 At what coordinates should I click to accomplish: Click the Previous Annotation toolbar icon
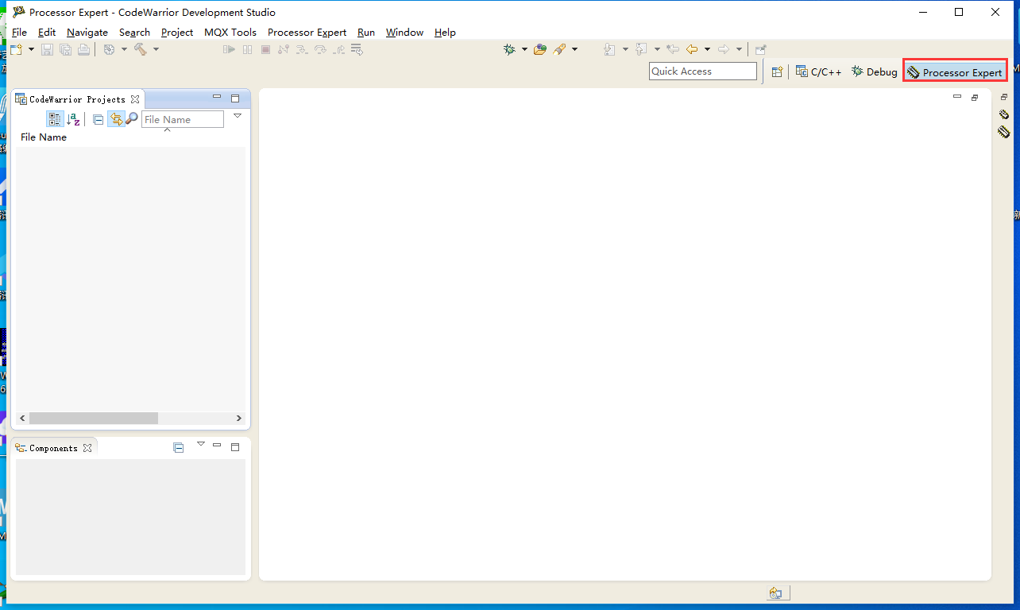[641, 49]
